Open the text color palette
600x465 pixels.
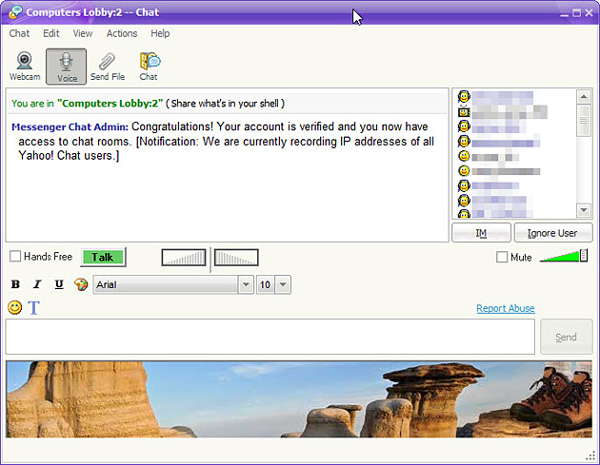coord(81,284)
